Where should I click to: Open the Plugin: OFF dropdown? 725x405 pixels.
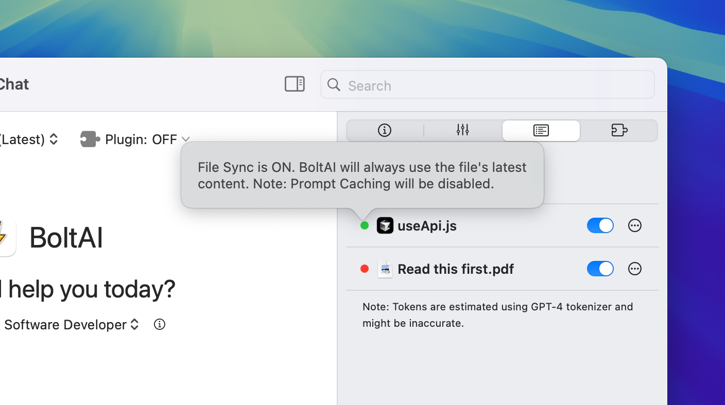coord(147,139)
